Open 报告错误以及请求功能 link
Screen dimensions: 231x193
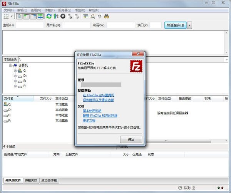(98, 100)
